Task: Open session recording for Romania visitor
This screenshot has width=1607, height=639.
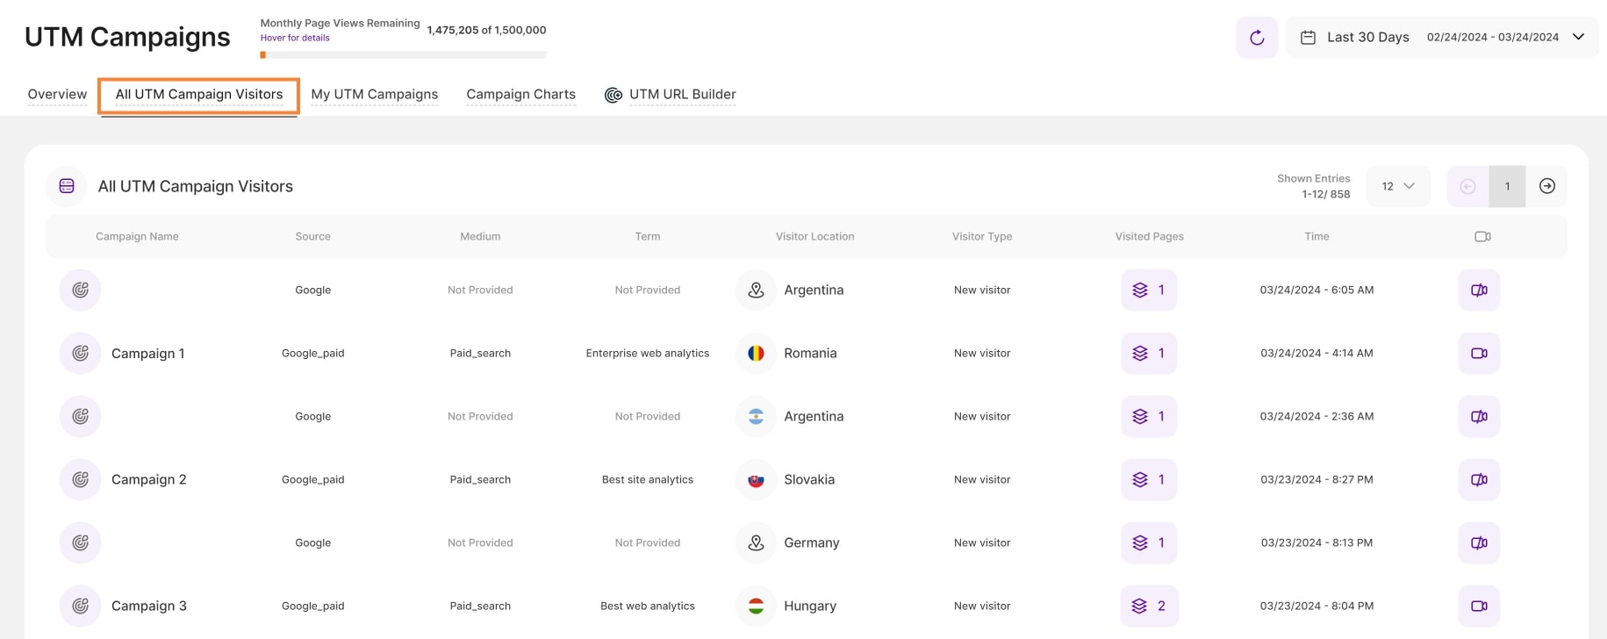Action: [1478, 354]
